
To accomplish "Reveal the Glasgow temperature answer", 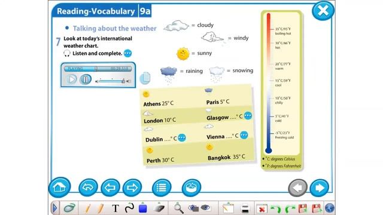I will (248, 115).
